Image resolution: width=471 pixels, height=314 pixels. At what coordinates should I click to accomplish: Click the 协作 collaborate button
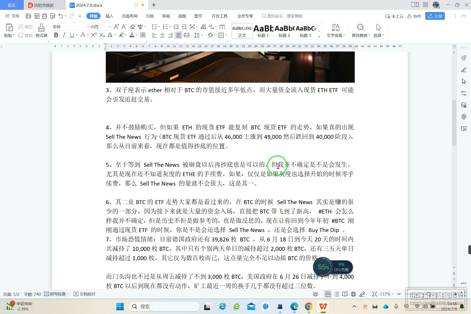[x=414, y=16]
